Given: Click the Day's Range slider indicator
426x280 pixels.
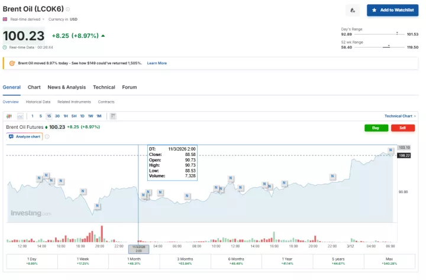Looking at the screenshot, I should (396, 34).
